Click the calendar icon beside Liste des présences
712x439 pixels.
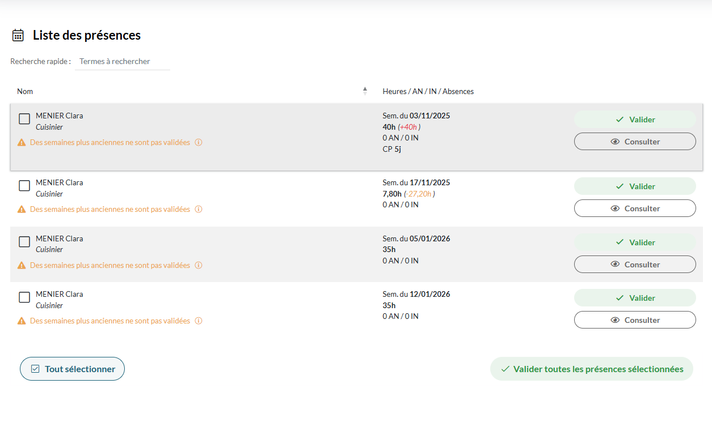[x=18, y=35]
